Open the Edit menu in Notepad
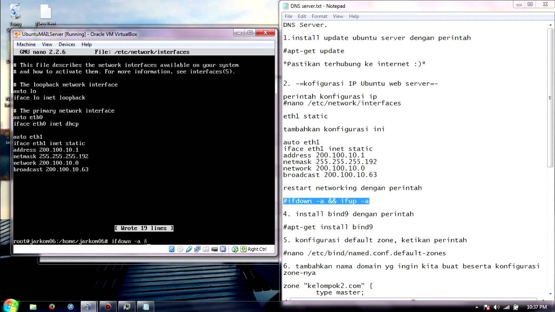Viewport: 555px width, 312px height. (x=302, y=16)
